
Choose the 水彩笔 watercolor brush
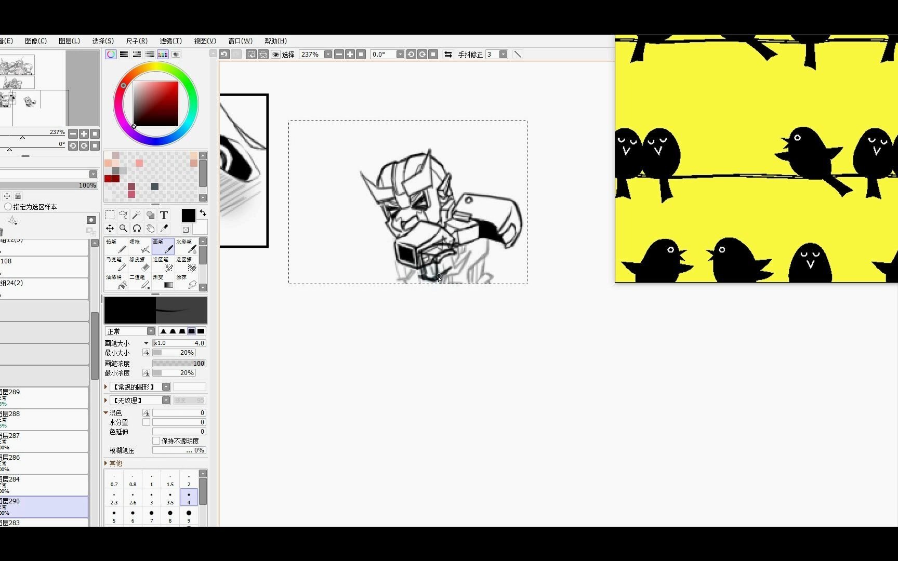click(x=186, y=246)
